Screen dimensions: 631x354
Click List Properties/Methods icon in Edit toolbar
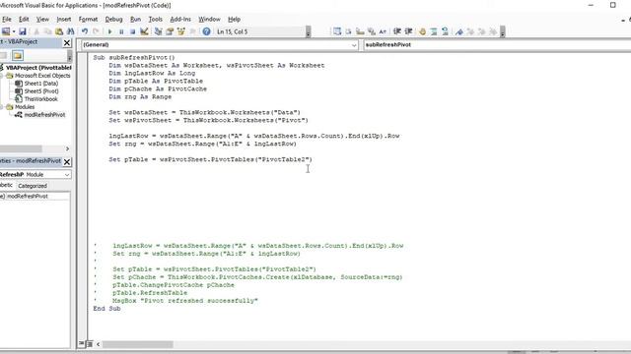337,31
